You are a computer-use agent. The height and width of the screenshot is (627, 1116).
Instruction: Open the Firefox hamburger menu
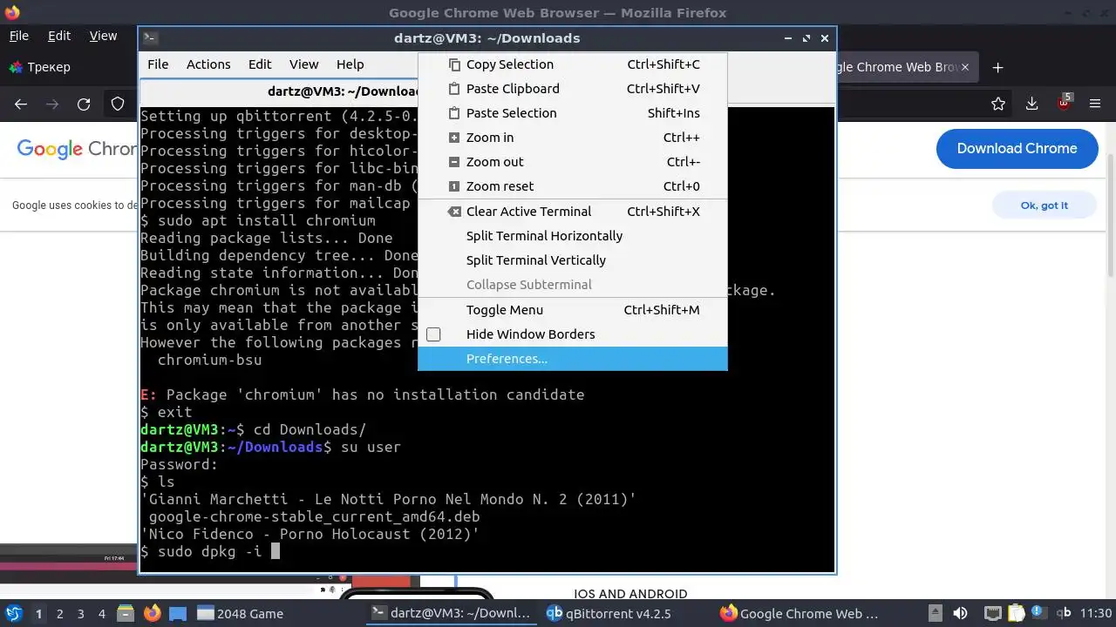pos(1096,104)
